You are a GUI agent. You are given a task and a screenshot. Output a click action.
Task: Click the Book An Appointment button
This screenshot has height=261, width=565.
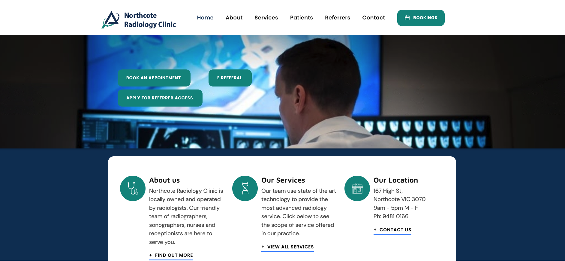[154, 78]
